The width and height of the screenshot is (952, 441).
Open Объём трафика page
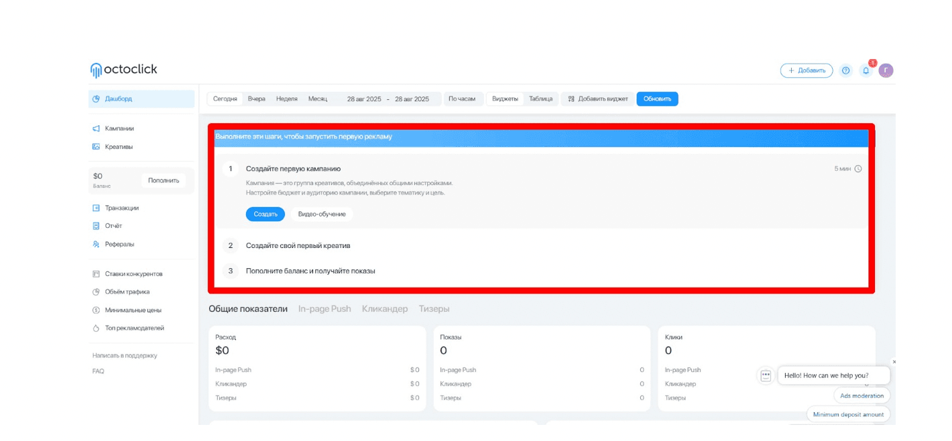pyautogui.click(x=127, y=292)
